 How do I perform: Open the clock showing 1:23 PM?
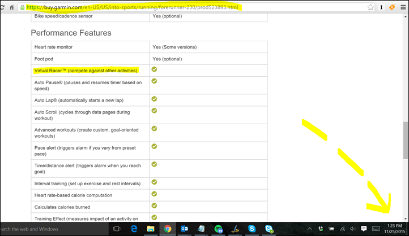coord(395,229)
